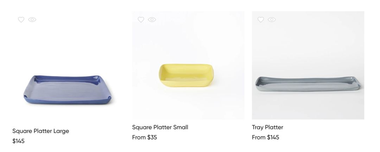
Task: Go to Square Platter Small product page
Action: pos(160,127)
